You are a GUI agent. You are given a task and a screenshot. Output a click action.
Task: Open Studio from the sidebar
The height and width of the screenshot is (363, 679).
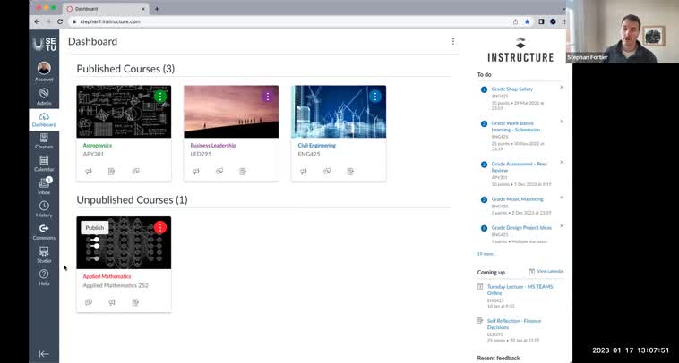pyautogui.click(x=44, y=255)
